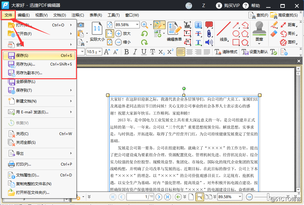Choose 保存(S) in the file menu
Screen dimensions: 304x205
39,56
